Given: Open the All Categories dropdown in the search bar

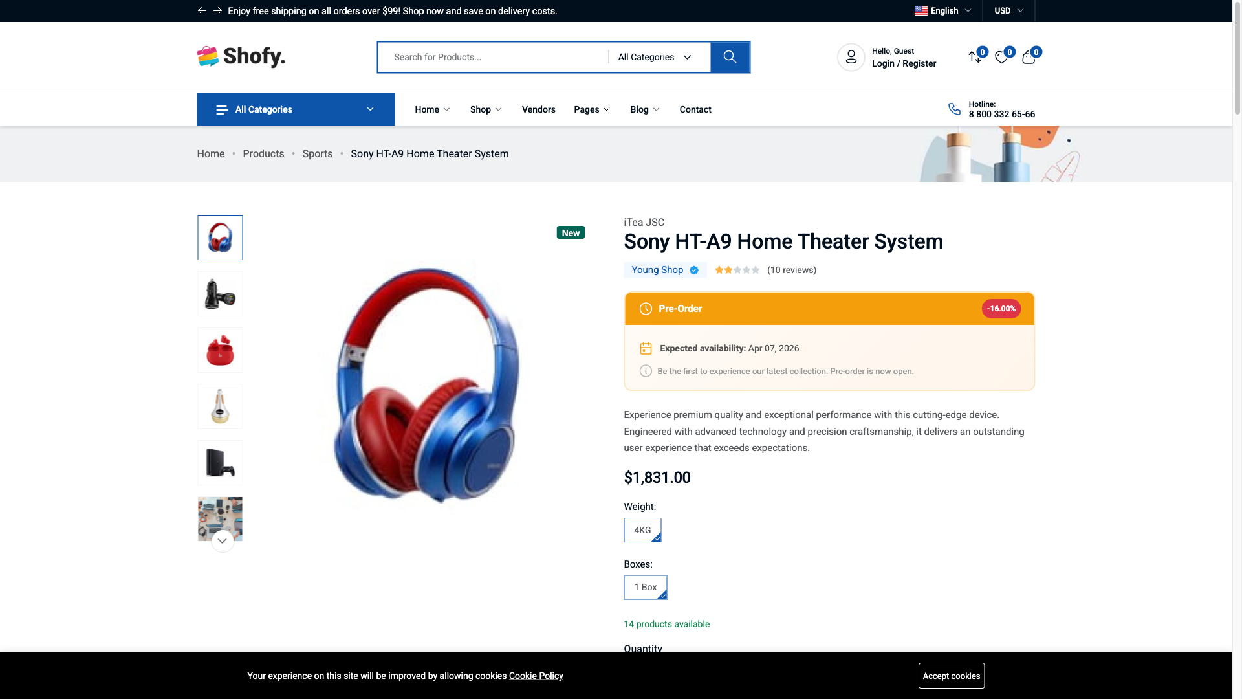Looking at the screenshot, I should pyautogui.click(x=655, y=57).
